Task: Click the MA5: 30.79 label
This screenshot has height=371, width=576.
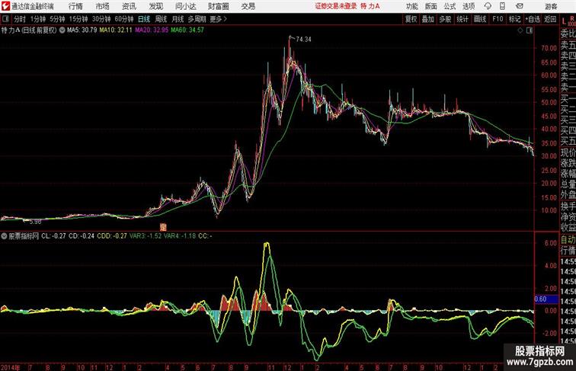Action: 82,30
